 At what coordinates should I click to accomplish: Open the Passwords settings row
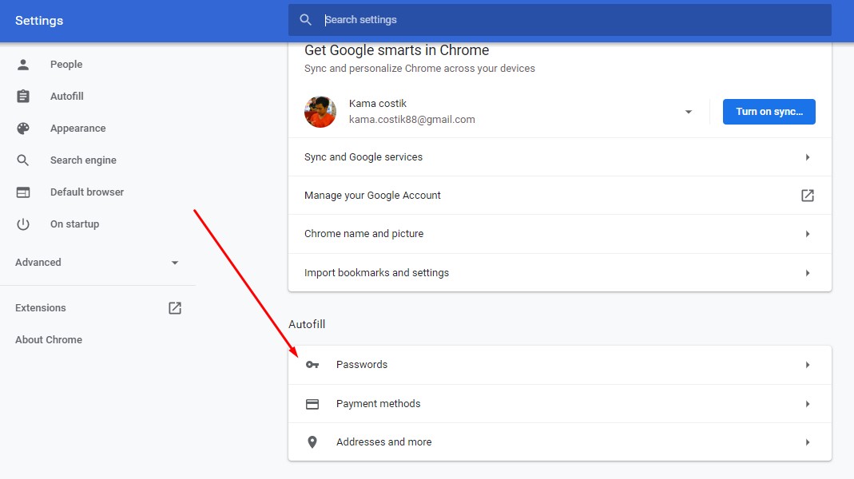point(559,365)
